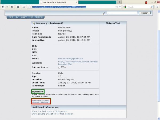This screenshot has height=120, width=160.
Task: Click the user icon beside Summary heading
Action: coord(34,23)
